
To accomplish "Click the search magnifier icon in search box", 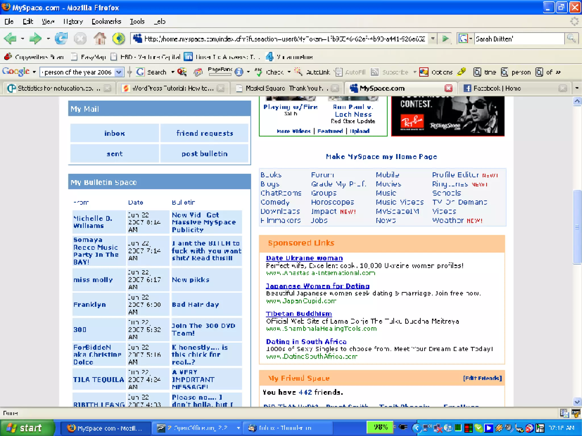I will tap(571, 39).
